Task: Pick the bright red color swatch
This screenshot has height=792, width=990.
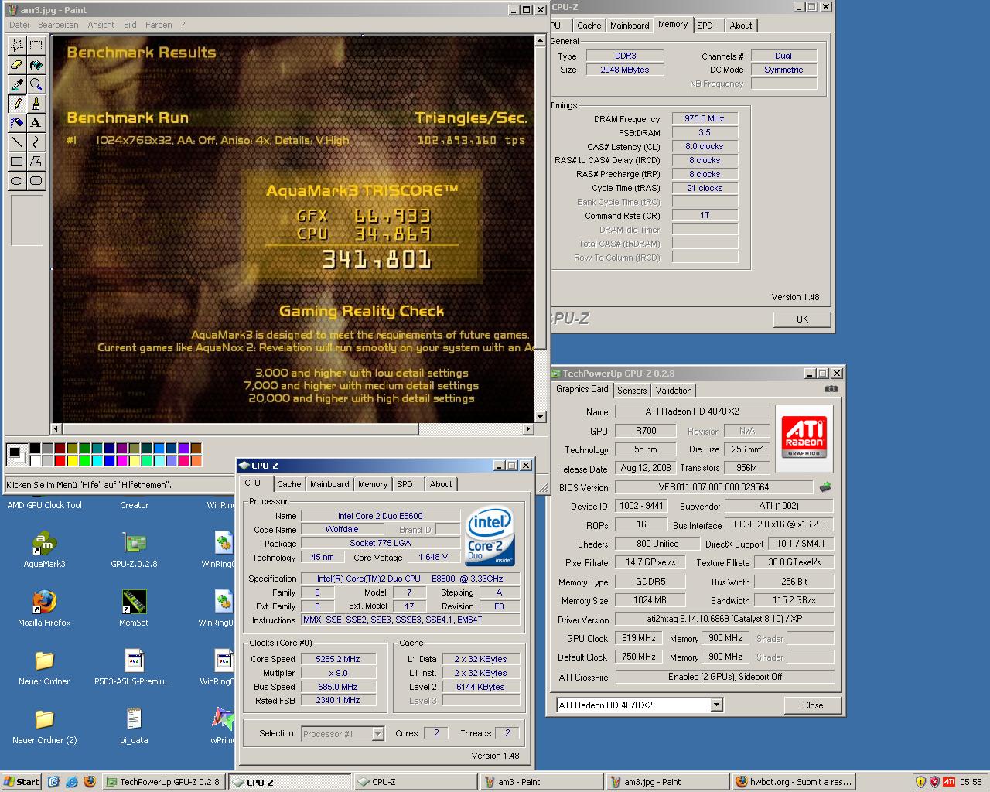Action: pyautogui.click(x=60, y=461)
